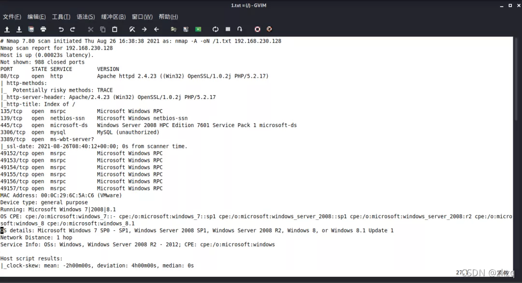Click the '_clock-skew' result line

(x=97, y=266)
